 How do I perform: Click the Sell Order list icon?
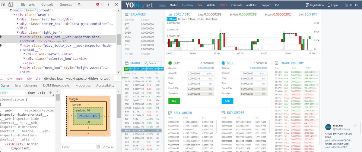[x=170, y=113]
